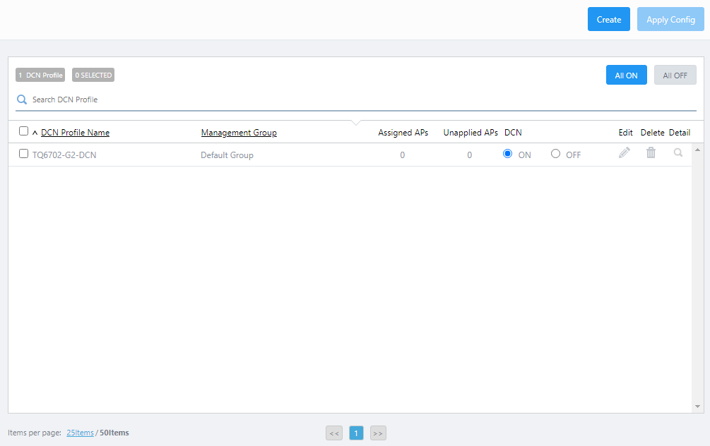The width and height of the screenshot is (710, 446).
Task: Check the TQ6702-G2-DCN row checkbox
Action: pos(23,154)
